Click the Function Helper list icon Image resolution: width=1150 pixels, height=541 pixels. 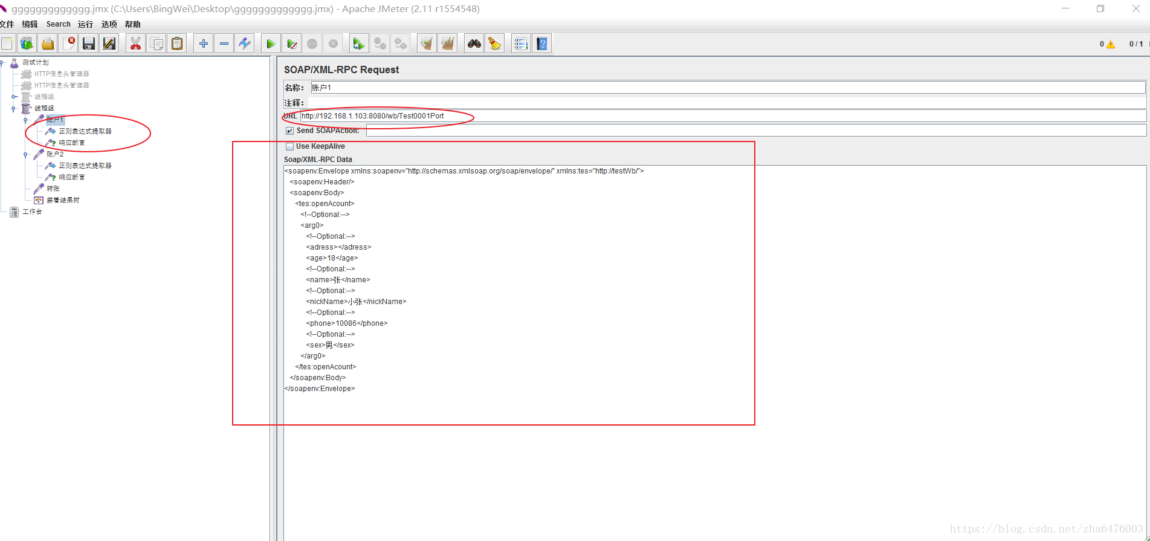(x=521, y=44)
